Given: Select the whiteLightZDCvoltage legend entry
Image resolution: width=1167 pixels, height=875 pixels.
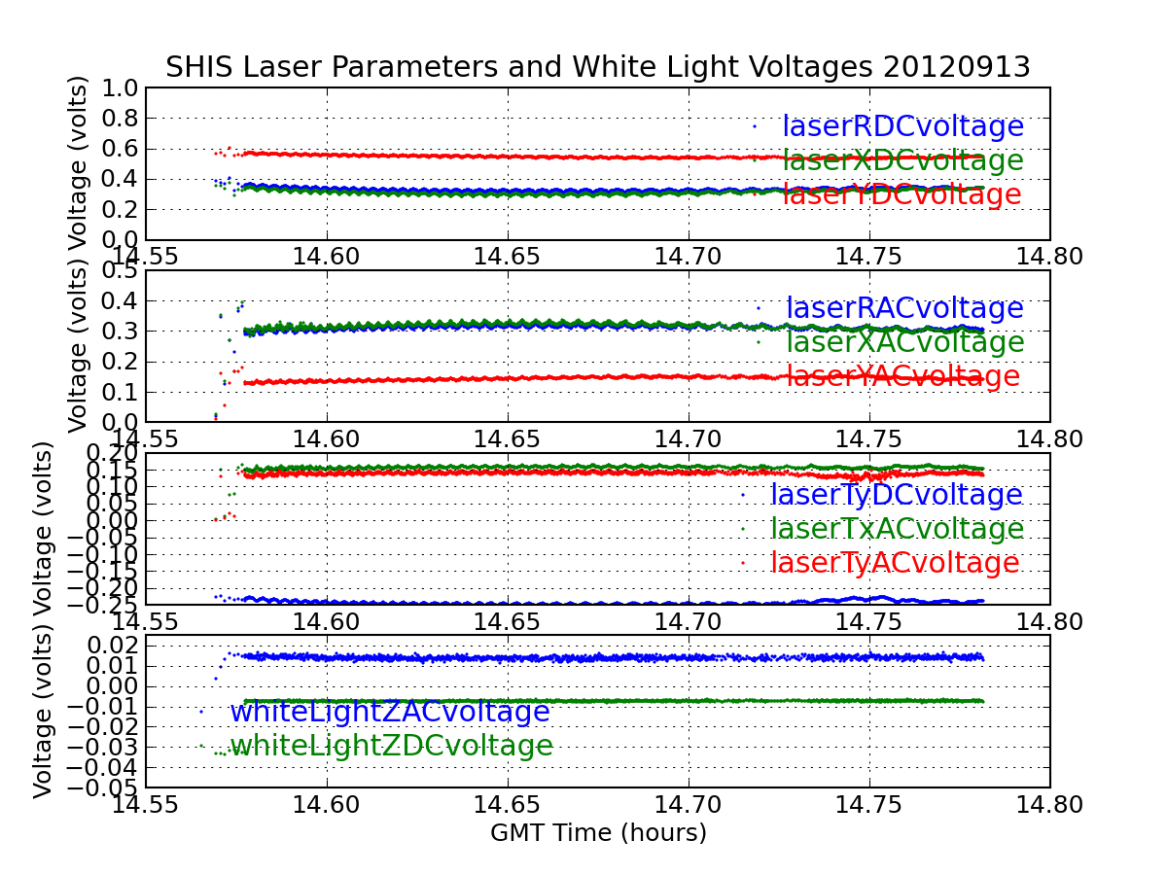Looking at the screenshot, I should click(391, 746).
